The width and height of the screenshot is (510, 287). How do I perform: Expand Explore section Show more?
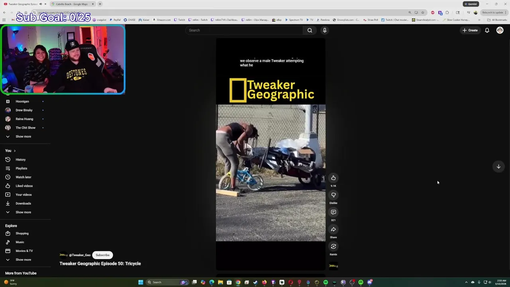(23, 259)
